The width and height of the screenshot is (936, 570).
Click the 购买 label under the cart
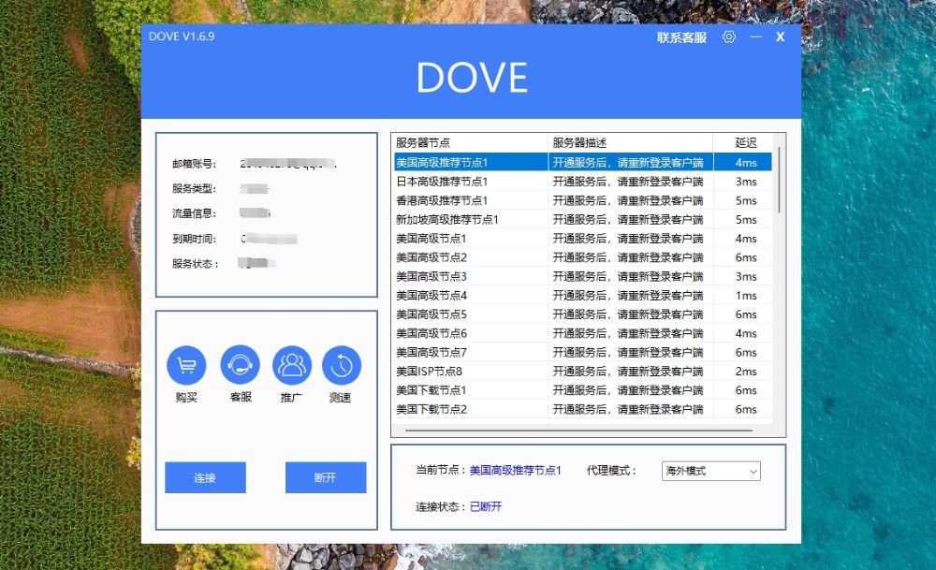pos(186,398)
